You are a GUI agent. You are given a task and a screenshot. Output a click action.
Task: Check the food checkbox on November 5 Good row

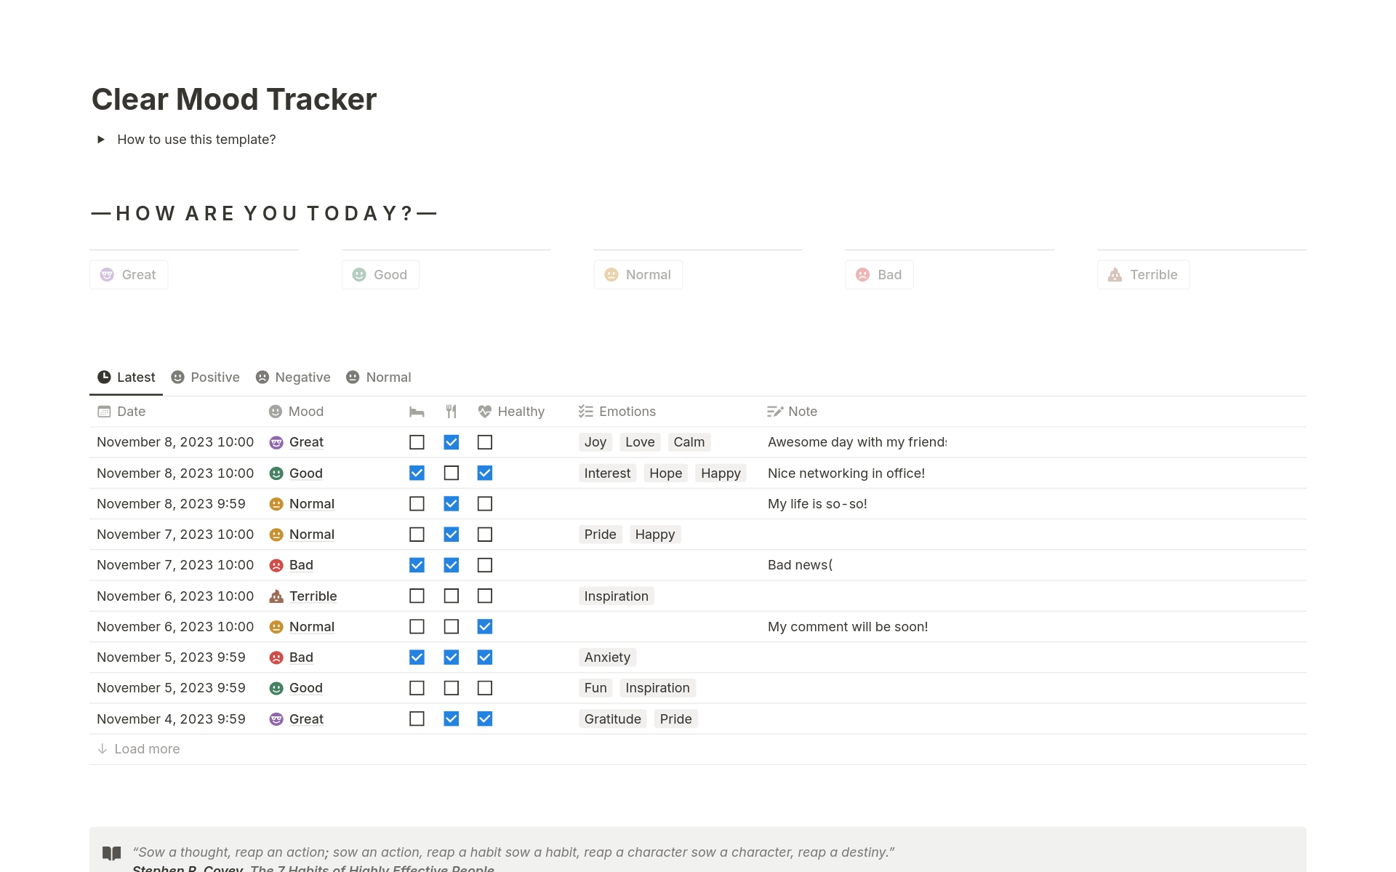[x=452, y=687]
